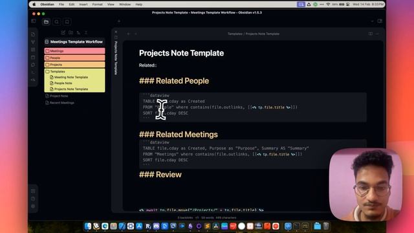Open More options menu of the note
The width and height of the screenshot is (414, 233).
(x=377, y=34)
